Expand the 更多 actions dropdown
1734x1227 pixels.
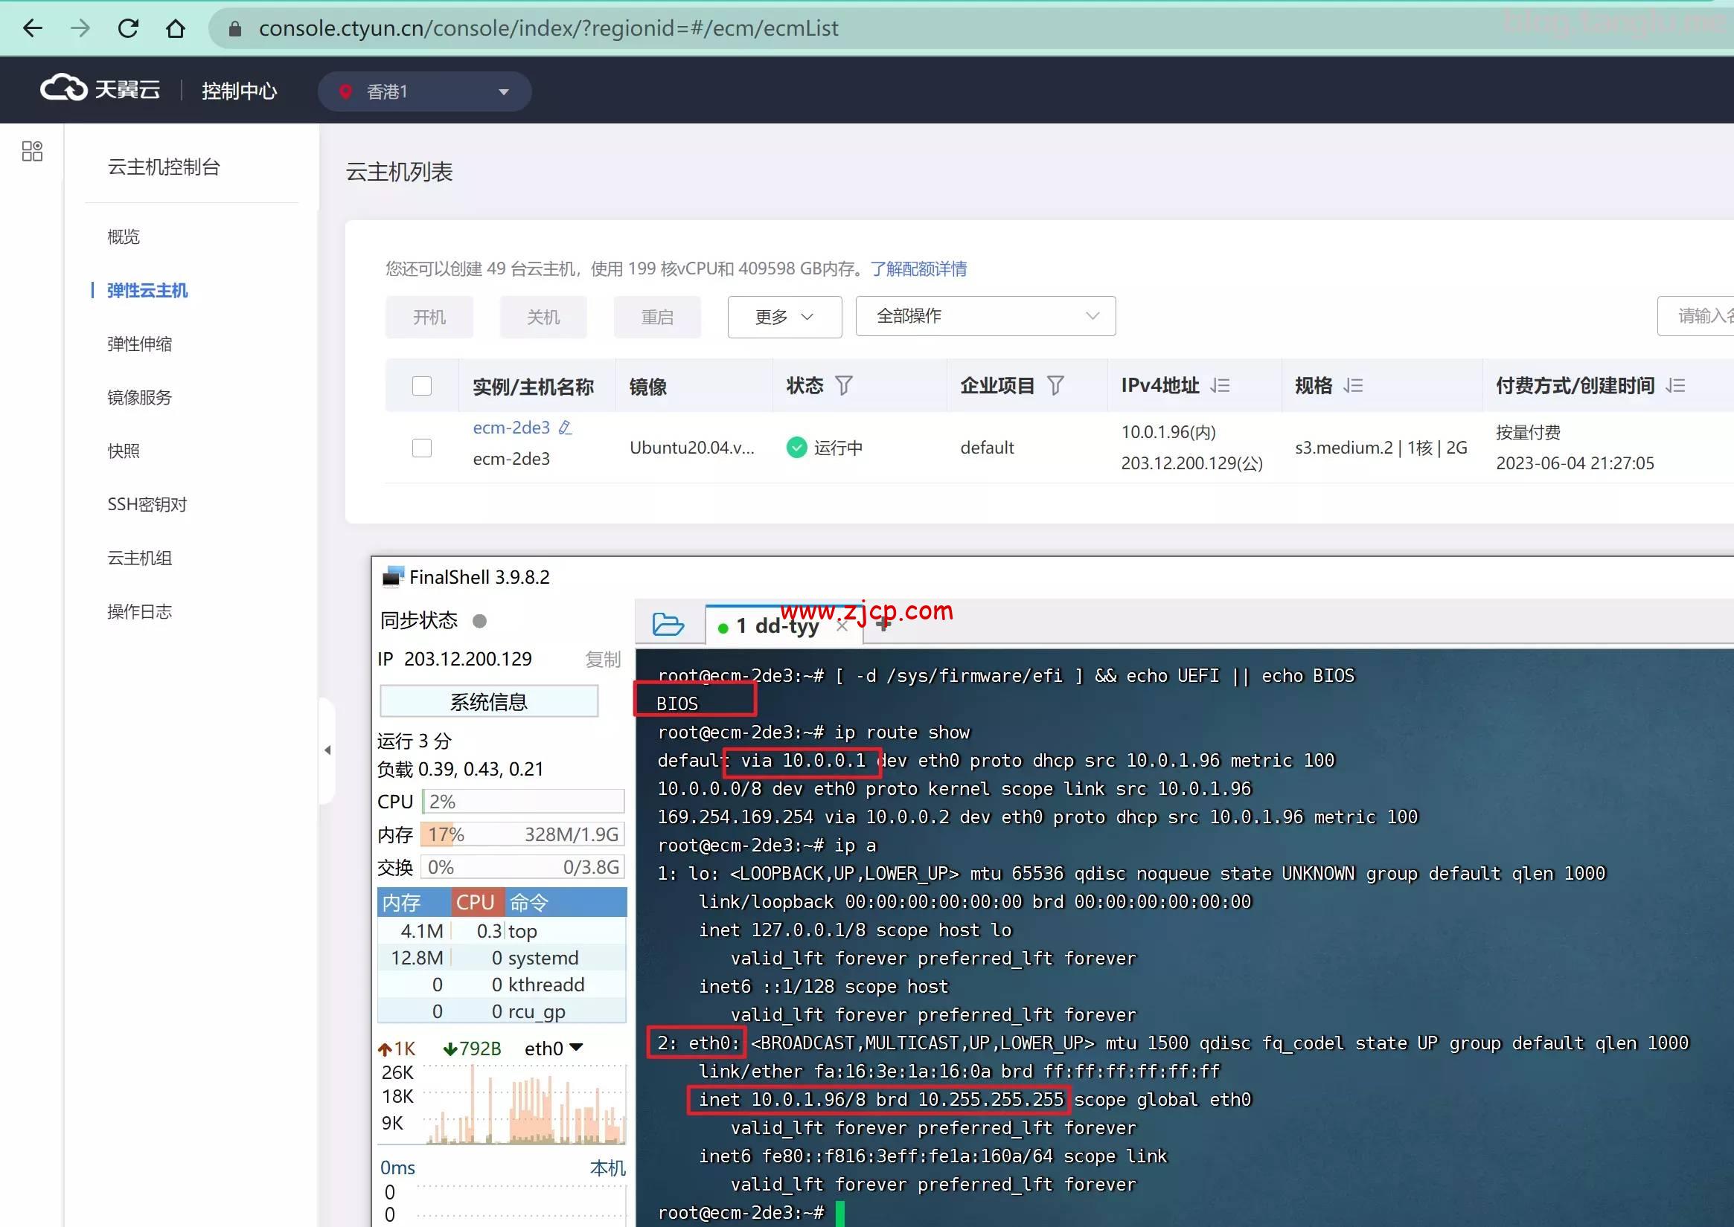(784, 317)
